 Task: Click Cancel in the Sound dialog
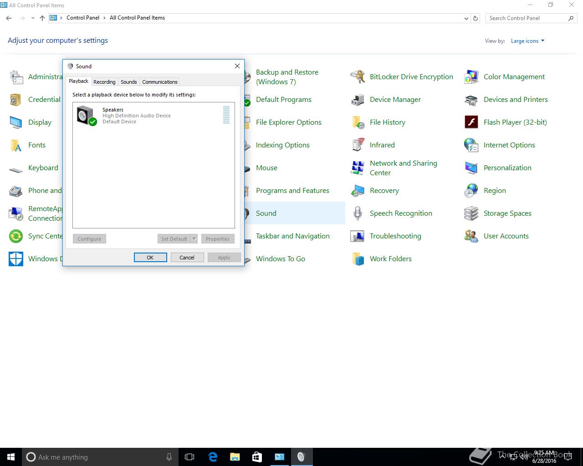pos(187,258)
